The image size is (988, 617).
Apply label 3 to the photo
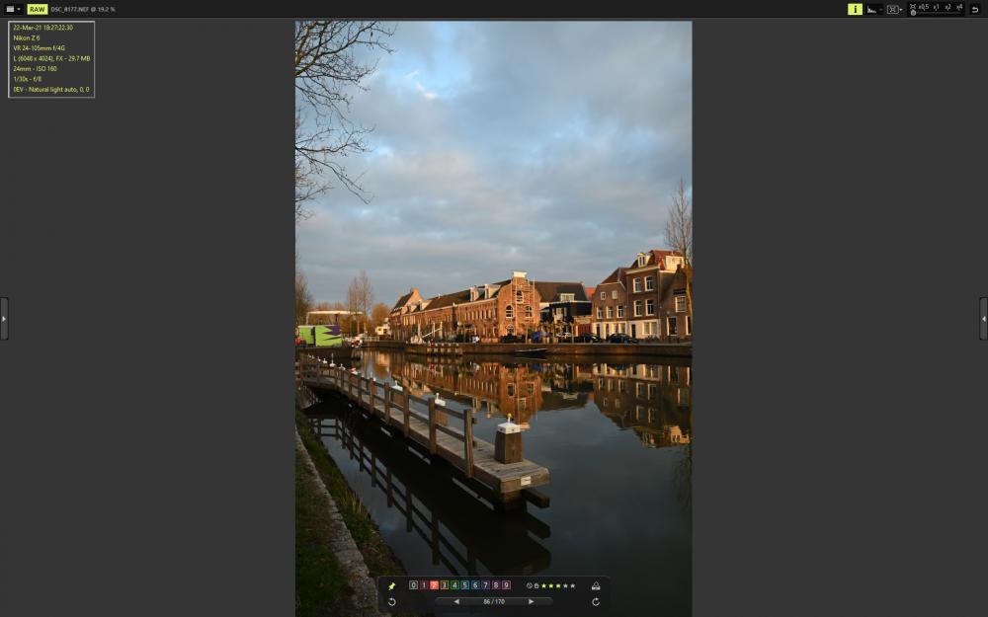point(445,584)
